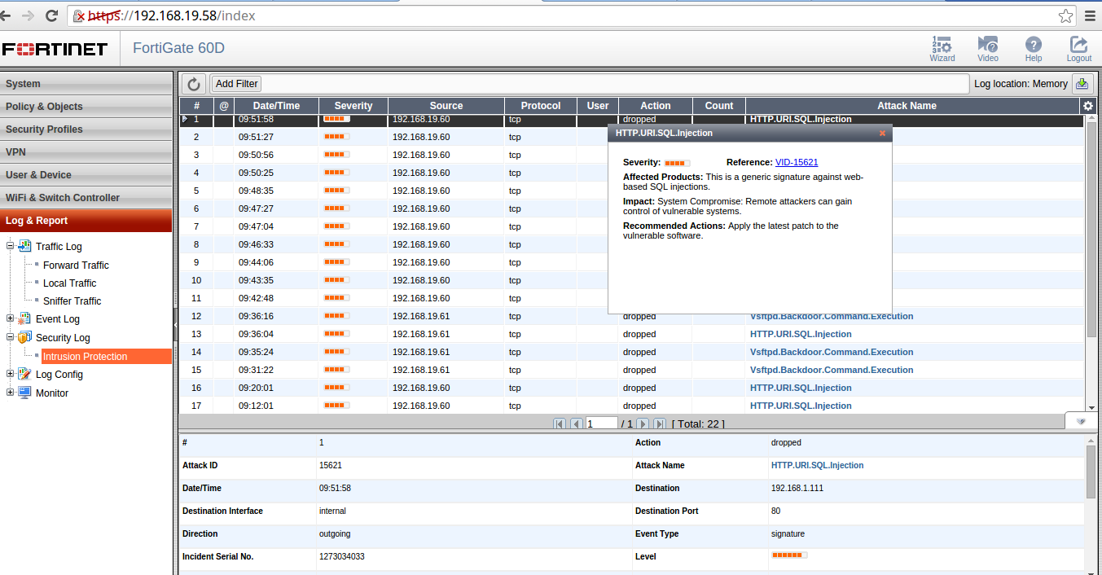Click the Logout icon
Image resolution: width=1102 pixels, height=575 pixels.
1078,47
